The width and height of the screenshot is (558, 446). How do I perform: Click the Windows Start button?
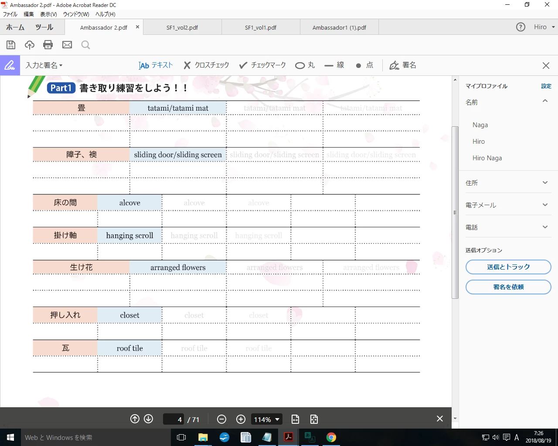(x=10, y=437)
